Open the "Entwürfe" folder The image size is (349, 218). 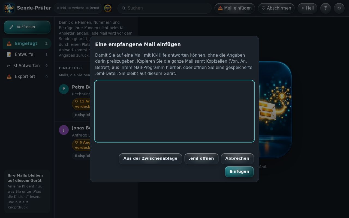coord(27,55)
